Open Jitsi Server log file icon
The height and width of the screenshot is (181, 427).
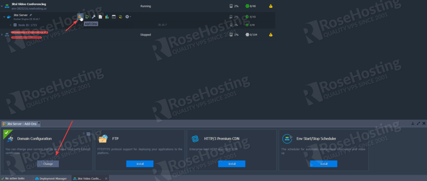(100, 17)
